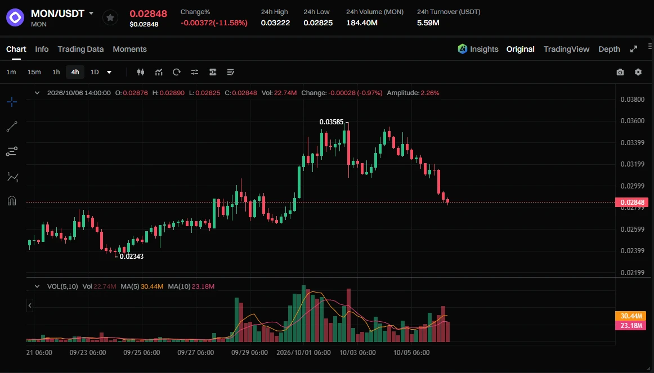This screenshot has width=654, height=373.
Task: Switch to Depth chart view
Action: pyautogui.click(x=609, y=49)
